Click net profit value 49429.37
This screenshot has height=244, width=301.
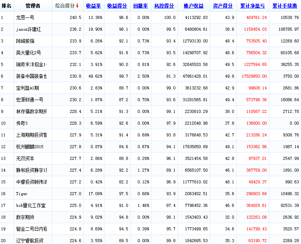pos(257,181)
